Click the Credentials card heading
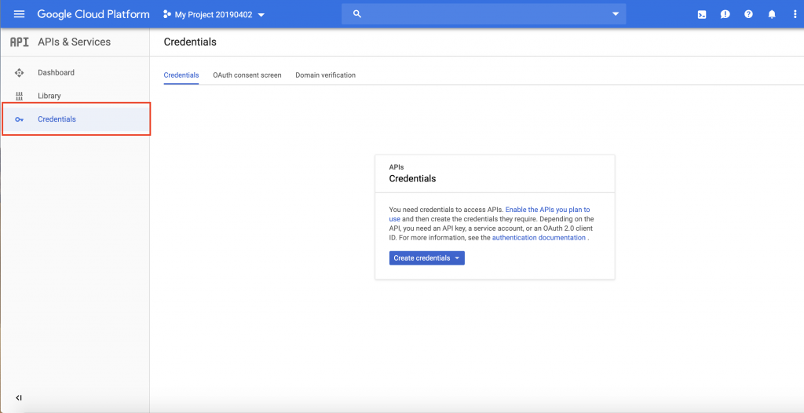 412,179
